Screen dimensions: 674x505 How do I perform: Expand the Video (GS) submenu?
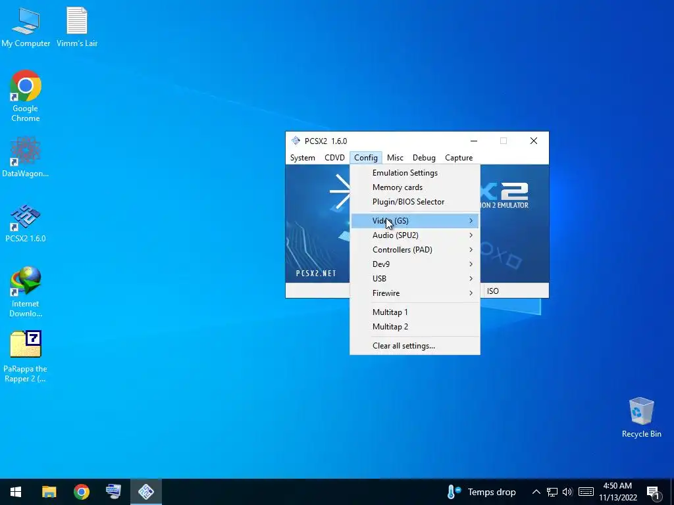(x=415, y=221)
